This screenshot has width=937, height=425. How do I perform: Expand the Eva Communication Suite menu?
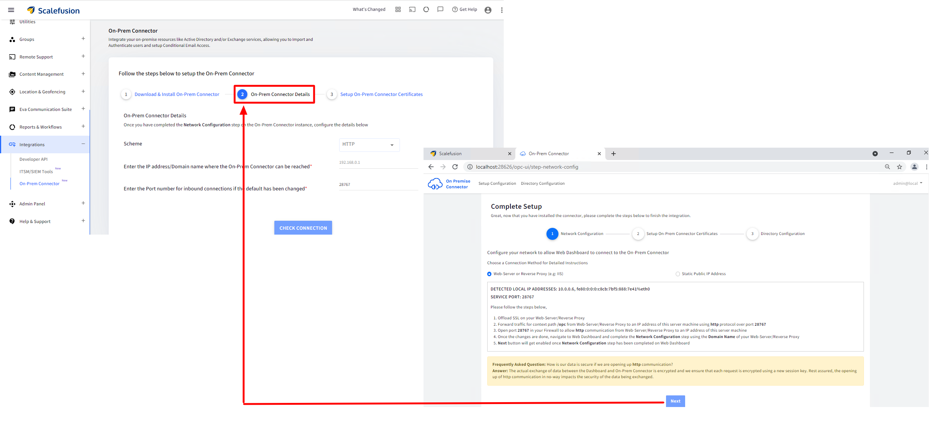[83, 109]
